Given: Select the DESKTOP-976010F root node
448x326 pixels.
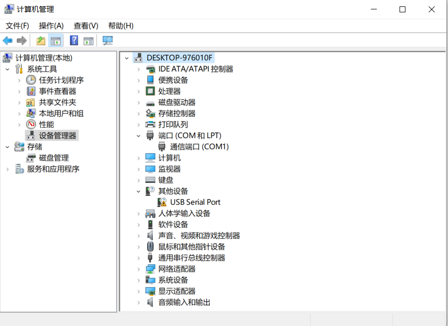Looking at the screenshot, I should click(179, 58).
